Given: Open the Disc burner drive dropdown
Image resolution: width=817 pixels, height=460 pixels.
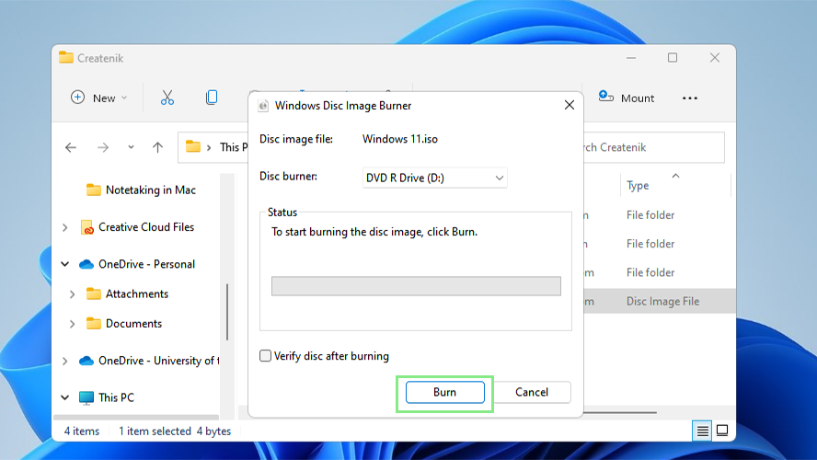Looking at the screenshot, I should [434, 178].
